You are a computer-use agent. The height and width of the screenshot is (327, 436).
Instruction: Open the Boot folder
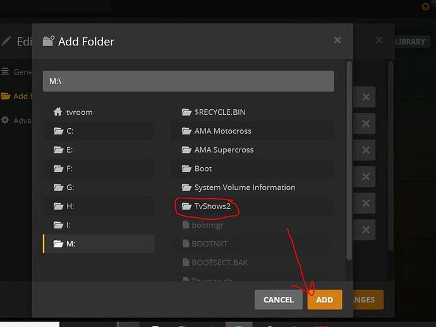(253, 169)
